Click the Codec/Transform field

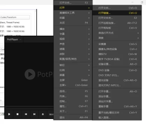(15, 17)
